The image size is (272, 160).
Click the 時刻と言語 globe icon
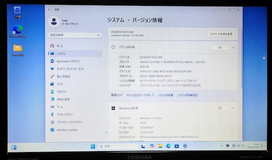(x=52, y=99)
